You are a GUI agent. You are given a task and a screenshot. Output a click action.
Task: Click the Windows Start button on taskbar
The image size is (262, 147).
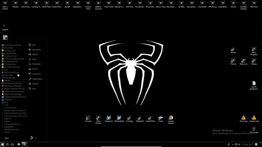click(2, 144)
